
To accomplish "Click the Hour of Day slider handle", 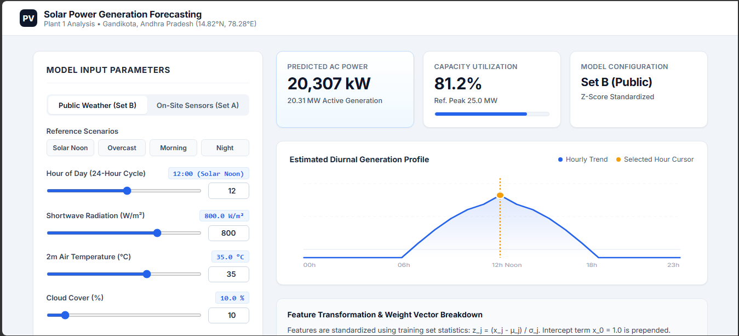I will (127, 191).
